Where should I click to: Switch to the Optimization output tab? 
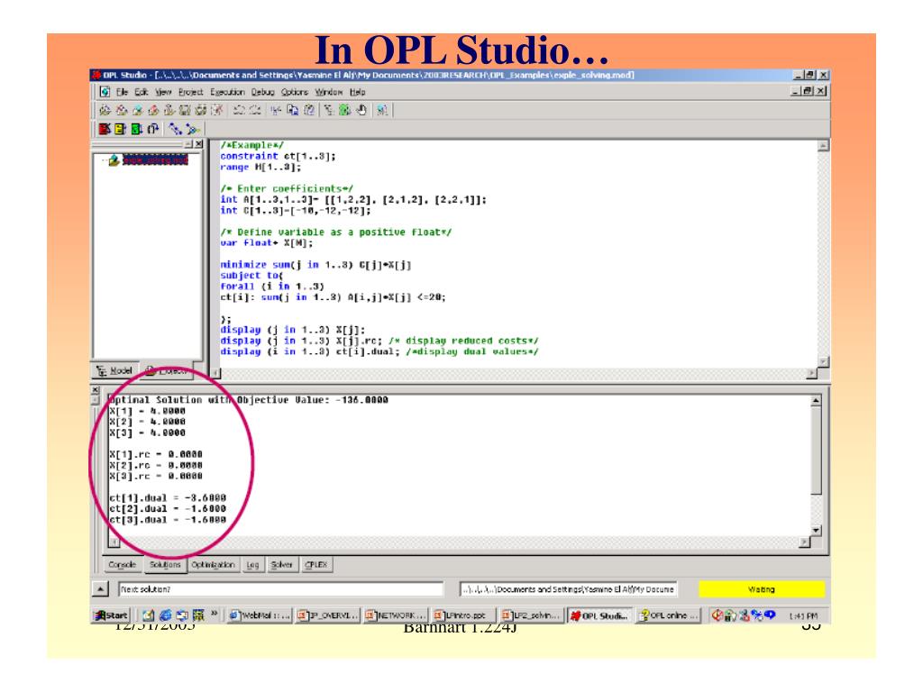[x=213, y=564]
